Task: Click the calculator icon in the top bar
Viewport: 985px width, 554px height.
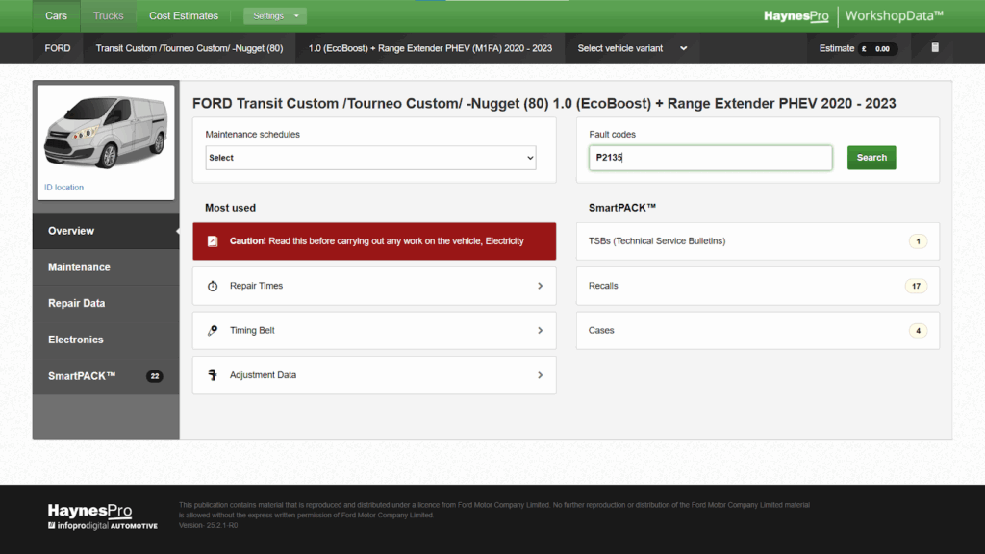Action: click(x=935, y=47)
